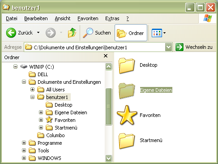Select the Tools folder
The height and width of the screenshot is (164, 218).
pos(39,151)
